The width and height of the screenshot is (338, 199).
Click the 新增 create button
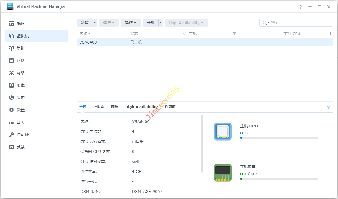click(x=85, y=23)
